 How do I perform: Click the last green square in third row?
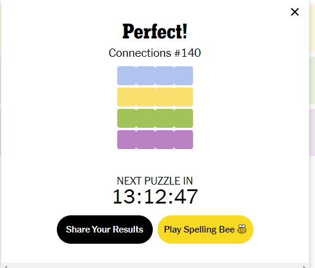pyautogui.click(x=184, y=118)
